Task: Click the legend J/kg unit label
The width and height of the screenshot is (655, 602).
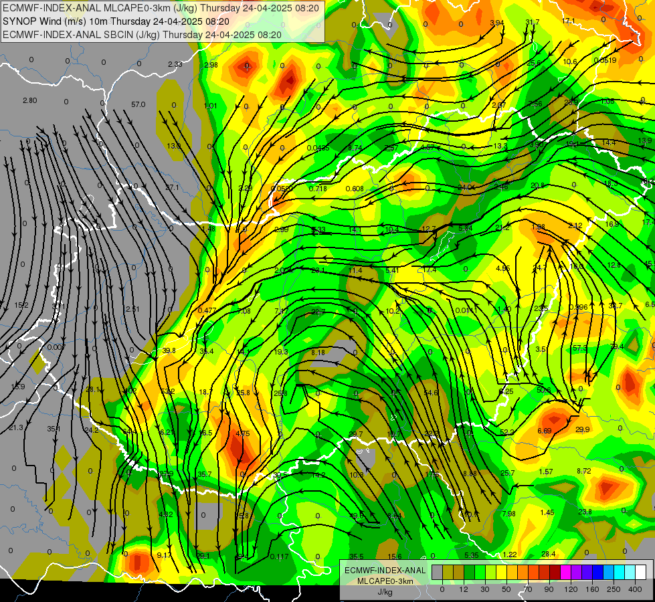Action: click(x=385, y=591)
